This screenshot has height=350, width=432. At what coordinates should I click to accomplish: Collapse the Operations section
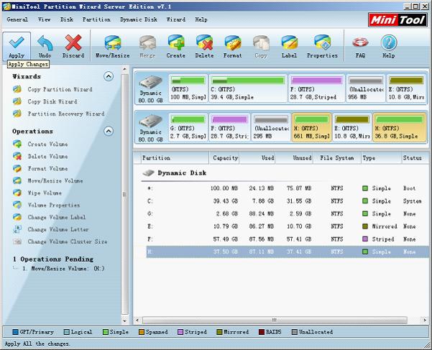click(x=109, y=131)
